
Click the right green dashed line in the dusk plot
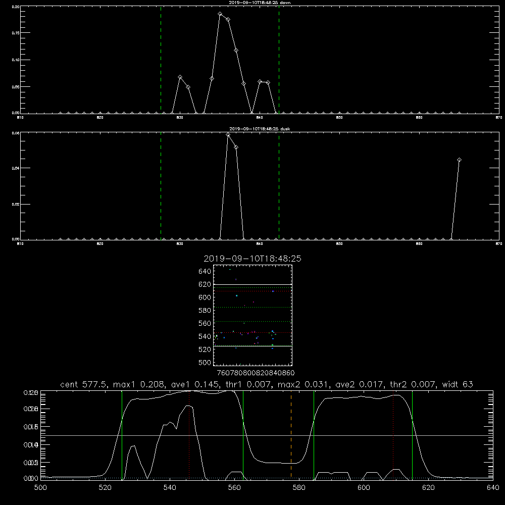tap(279, 186)
